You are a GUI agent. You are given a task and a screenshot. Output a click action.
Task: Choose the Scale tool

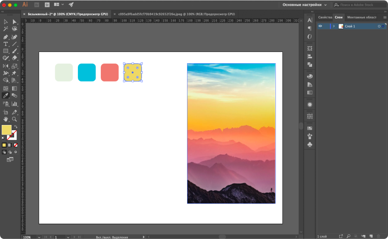(x=15, y=66)
